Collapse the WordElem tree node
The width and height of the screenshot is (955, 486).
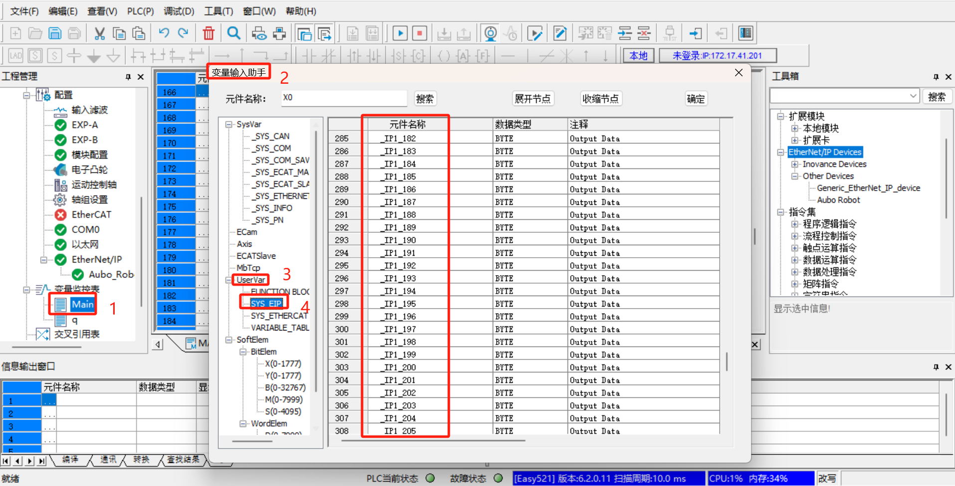point(243,424)
